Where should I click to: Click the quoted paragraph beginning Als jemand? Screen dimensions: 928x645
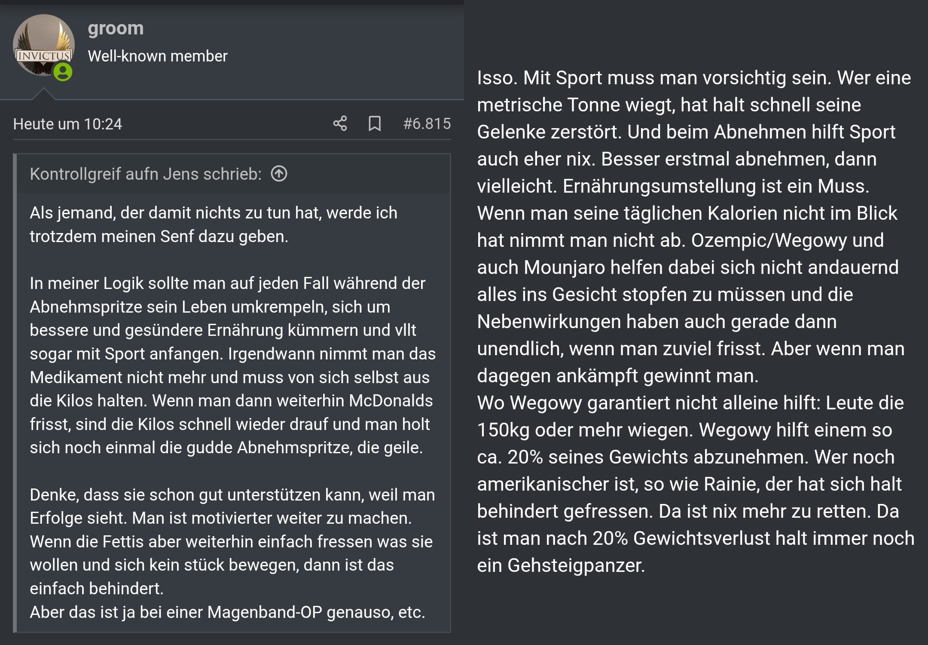[214, 224]
